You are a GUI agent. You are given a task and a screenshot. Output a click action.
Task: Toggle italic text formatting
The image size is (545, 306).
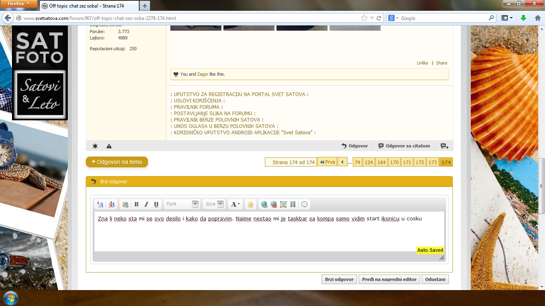tap(146, 204)
